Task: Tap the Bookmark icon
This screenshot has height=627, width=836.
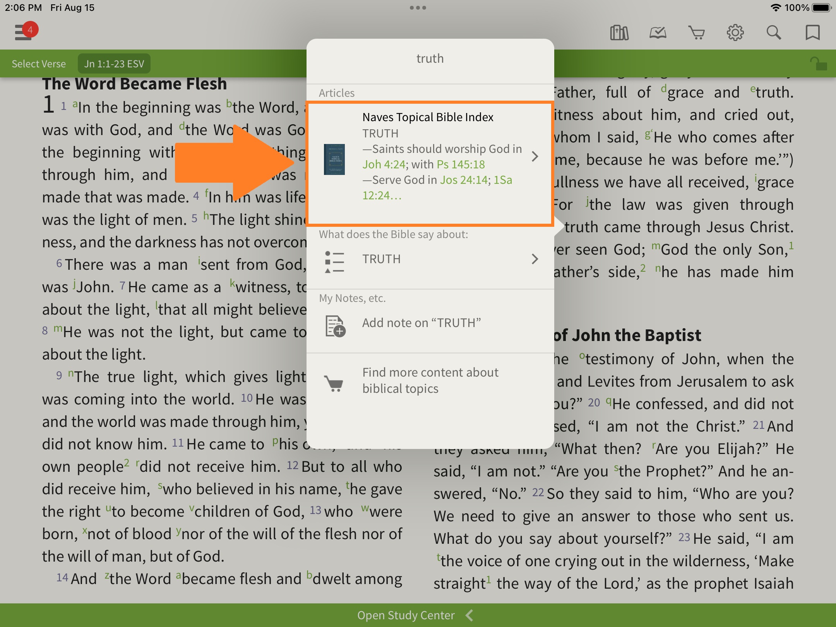Action: pos(812,33)
